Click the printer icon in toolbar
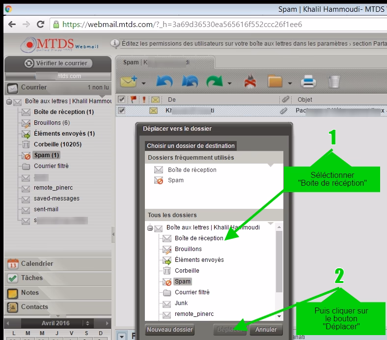The width and height of the screenshot is (387, 340). click(308, 81)
